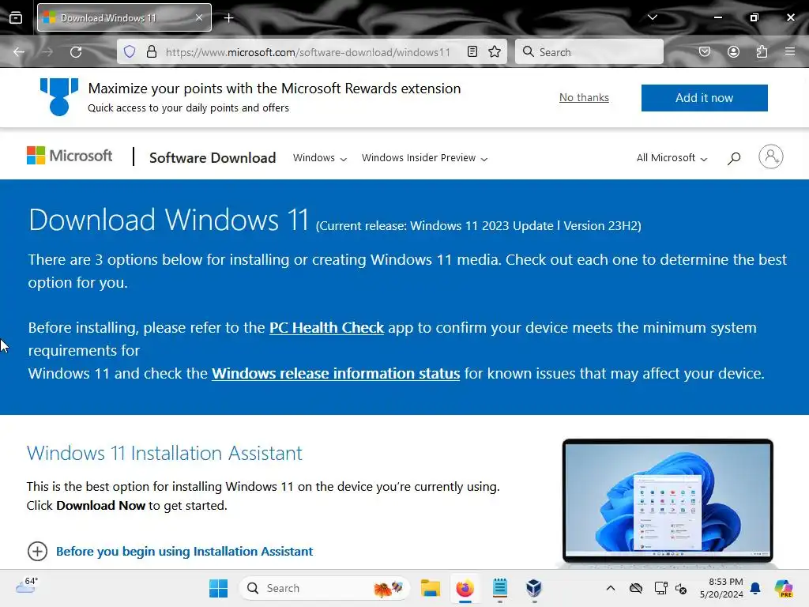The image size is (809, 607).
Task: Click the Microsoft logo
Action: tap(70, 156)
